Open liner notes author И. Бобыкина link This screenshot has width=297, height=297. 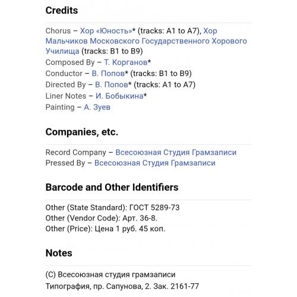click(119, 96)
